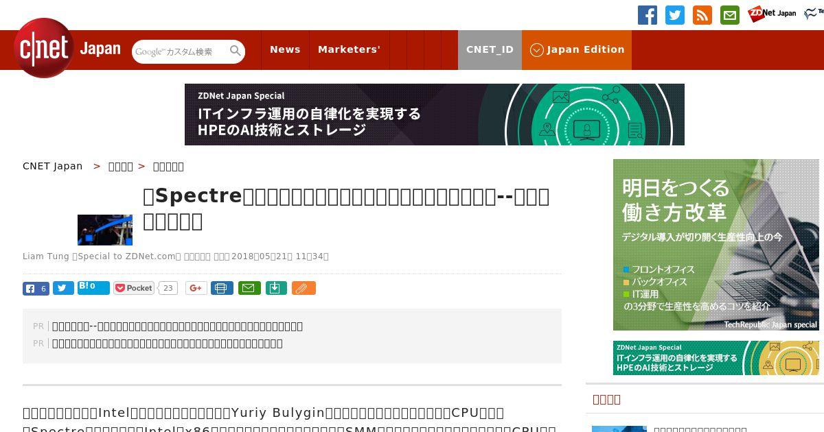Open the TechRepublic work-style reform sidebar ad
The height and width of the screenshot is (432, 824).
point(716,245)
